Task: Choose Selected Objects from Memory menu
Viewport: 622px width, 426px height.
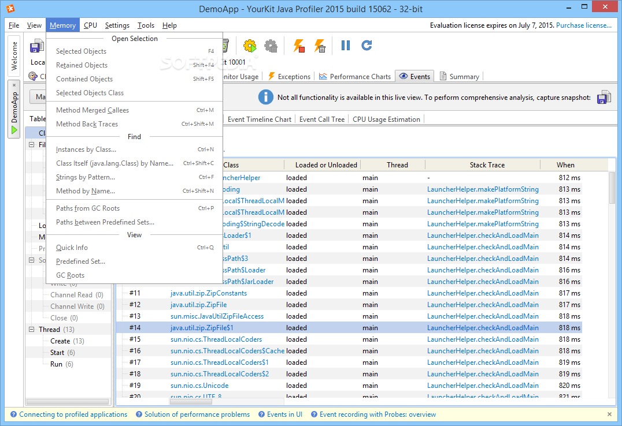Action: tap(135, 51)
